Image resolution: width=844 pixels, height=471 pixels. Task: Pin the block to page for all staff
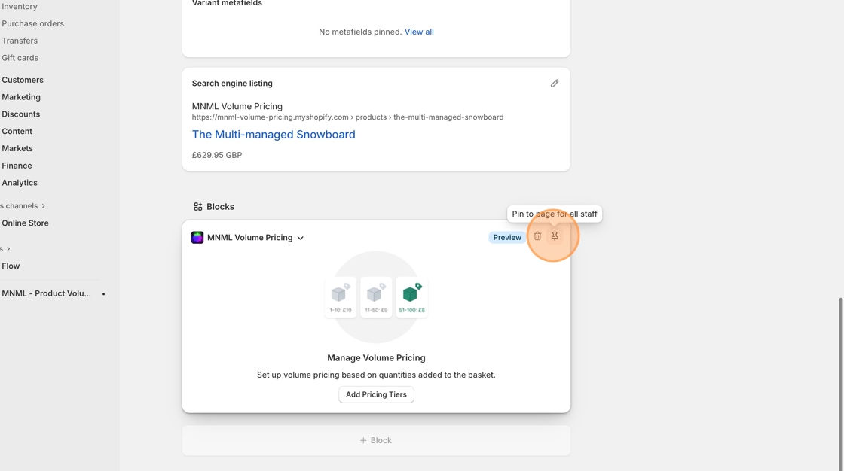[x=555, y=236]
